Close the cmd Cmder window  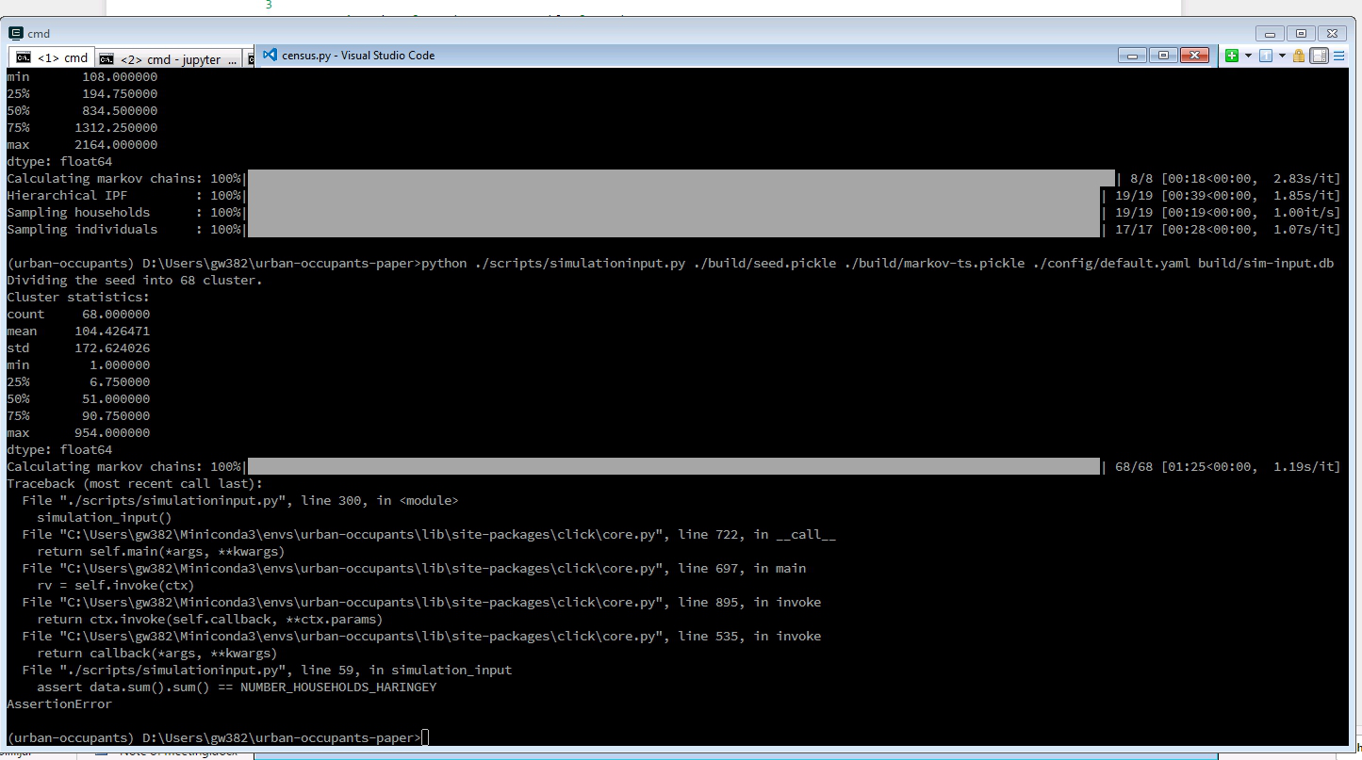[x=1333, y=33]
